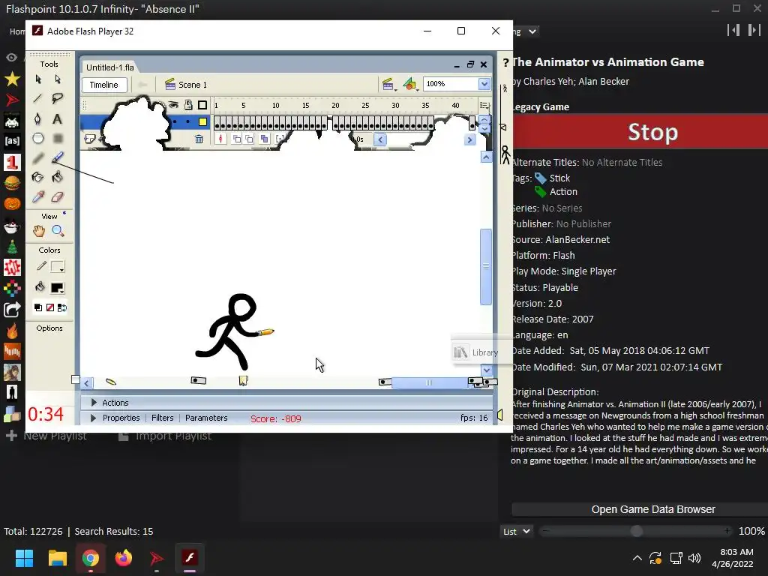Toggle the yellow layer outline square

[x=202, y=122]
